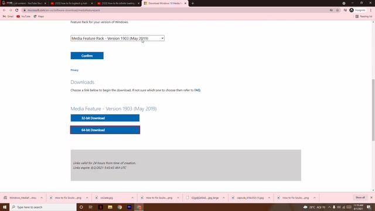Screen dimensions: 375x211
Task: Open the FAQ link in Downloads text
Action: [197, 90]
